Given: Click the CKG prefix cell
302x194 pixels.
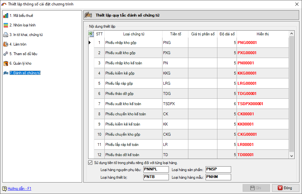Looking at the screenshot, I should [175, 134].
